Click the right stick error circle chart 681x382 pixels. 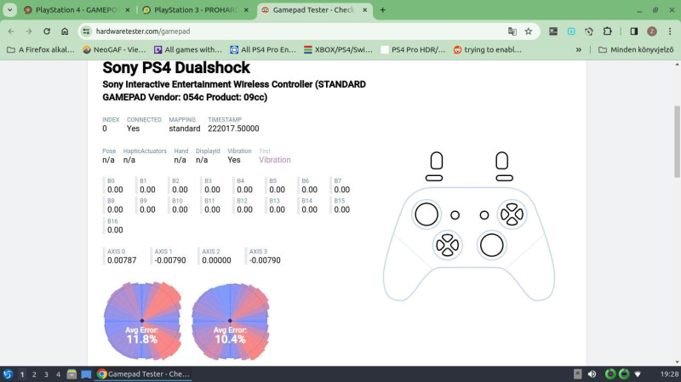pos(230,321)
